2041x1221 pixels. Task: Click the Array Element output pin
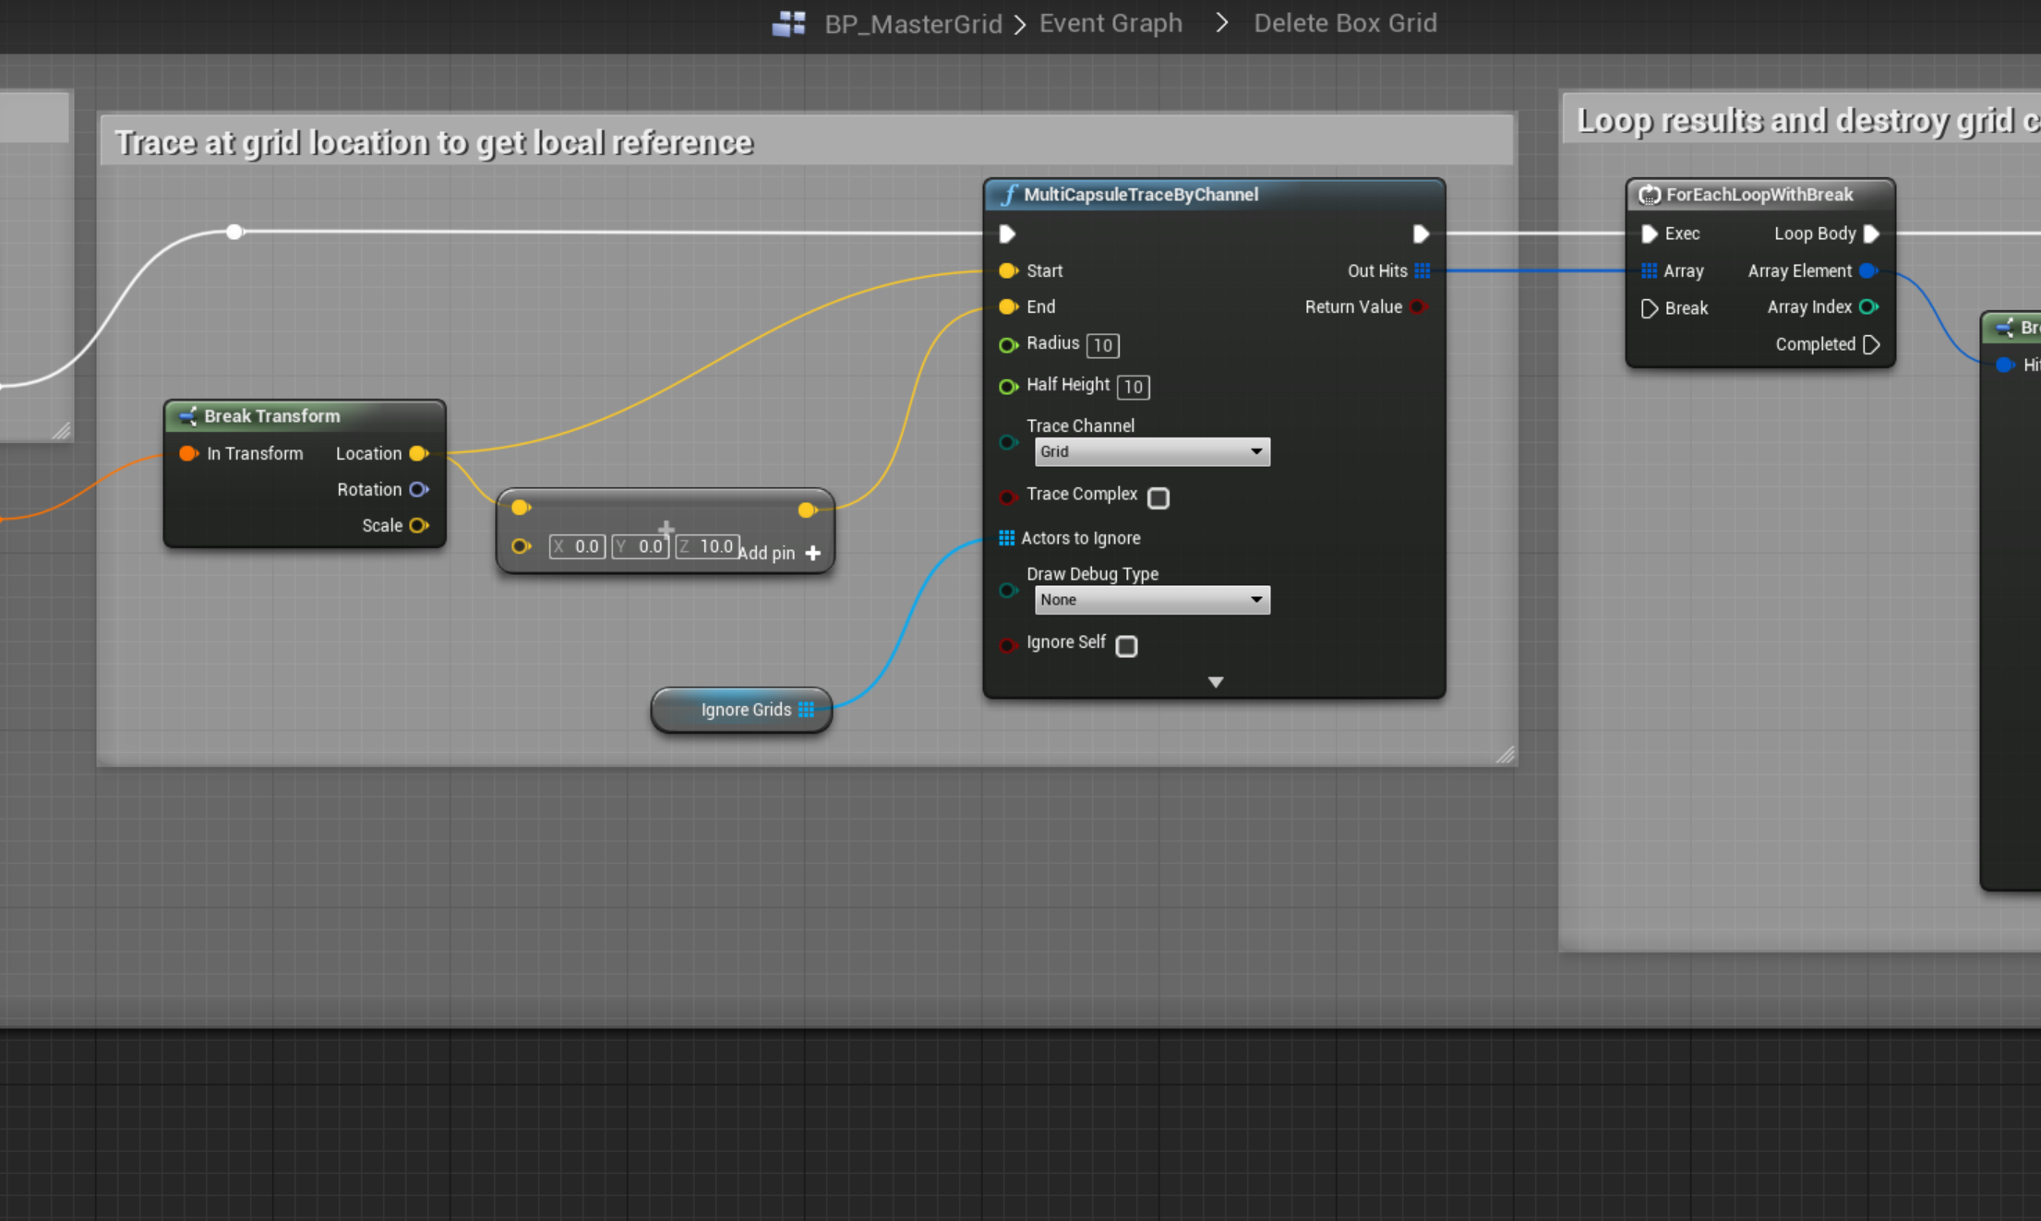pyautogui.click(x=1868, y=270)
